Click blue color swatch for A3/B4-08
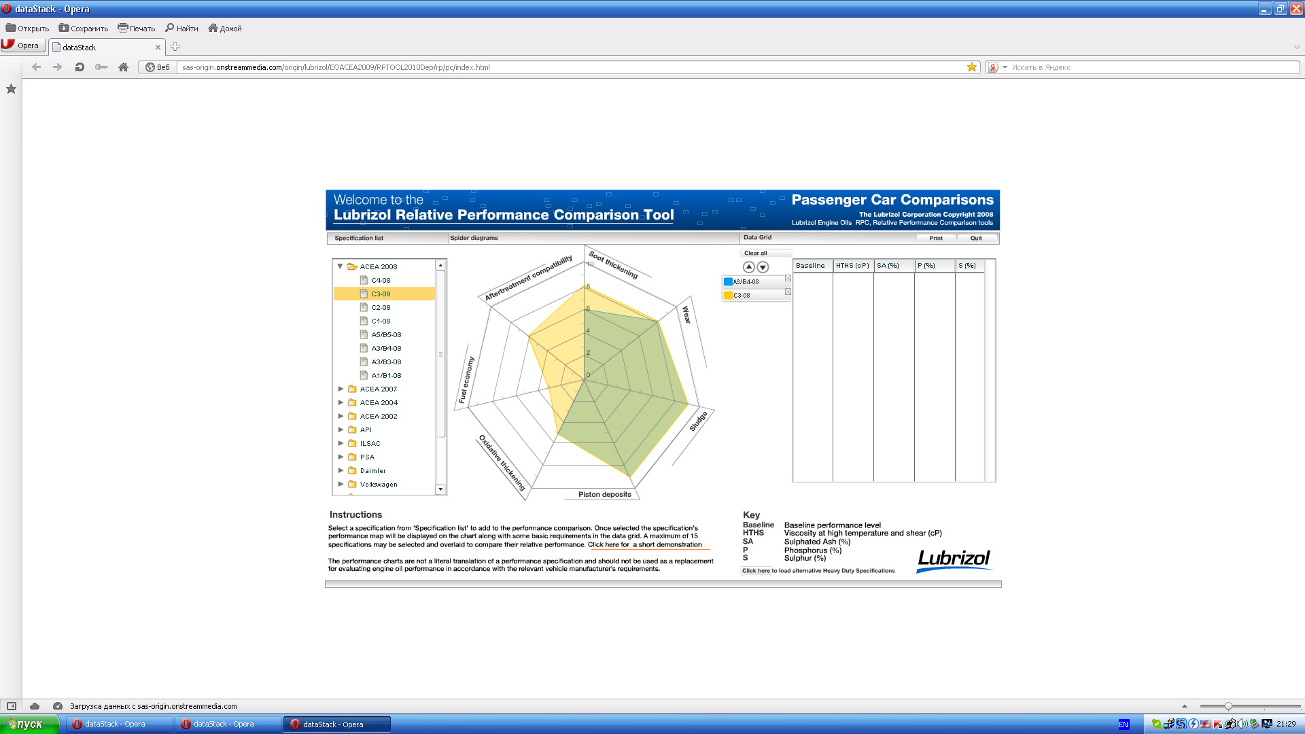 pyautogui.click(x=728, y=281)
